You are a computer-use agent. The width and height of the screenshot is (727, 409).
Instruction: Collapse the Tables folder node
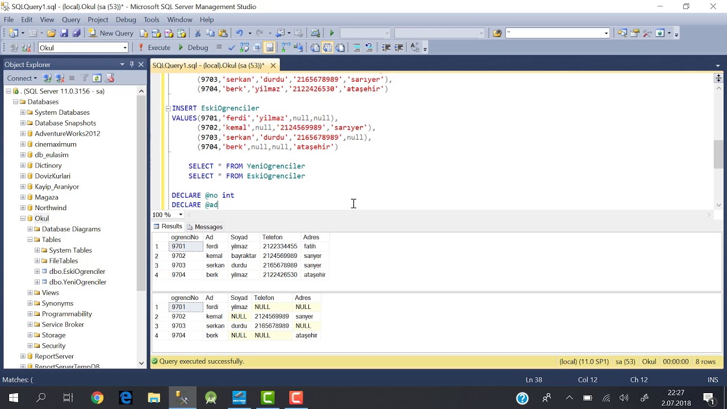[x=30, y=240]
